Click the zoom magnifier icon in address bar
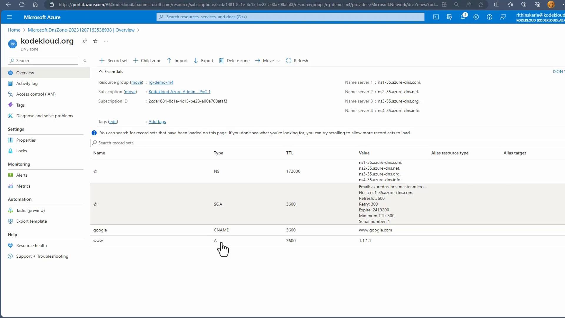The height and width of the screenshot is (318, 565). (456, 4)
